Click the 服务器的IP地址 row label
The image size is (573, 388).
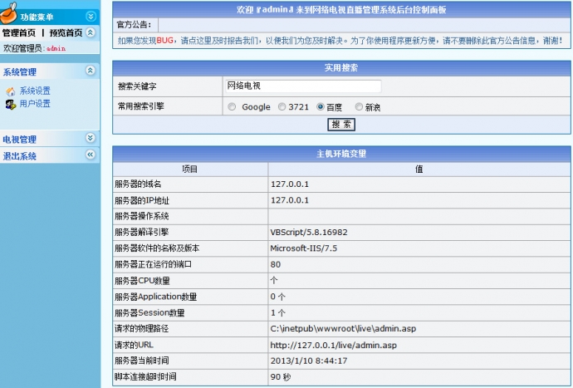pos(142,200)
